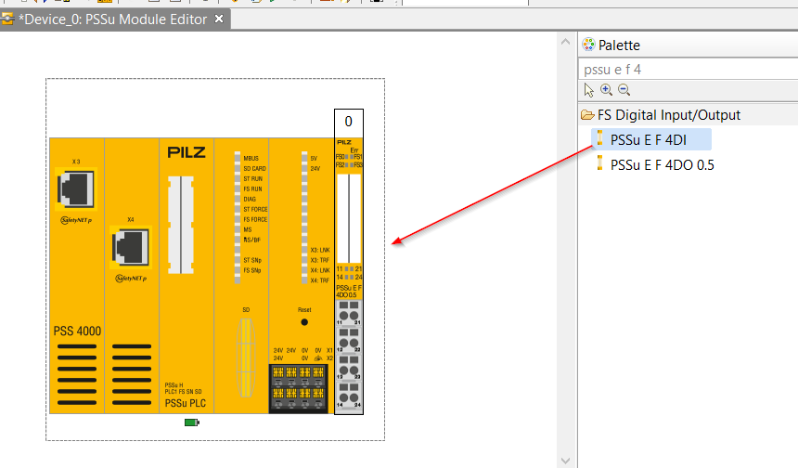The width and height of the screenshot is (798, 468).
Task: Click the Palette zoom out magnifier
Action: 624,90
